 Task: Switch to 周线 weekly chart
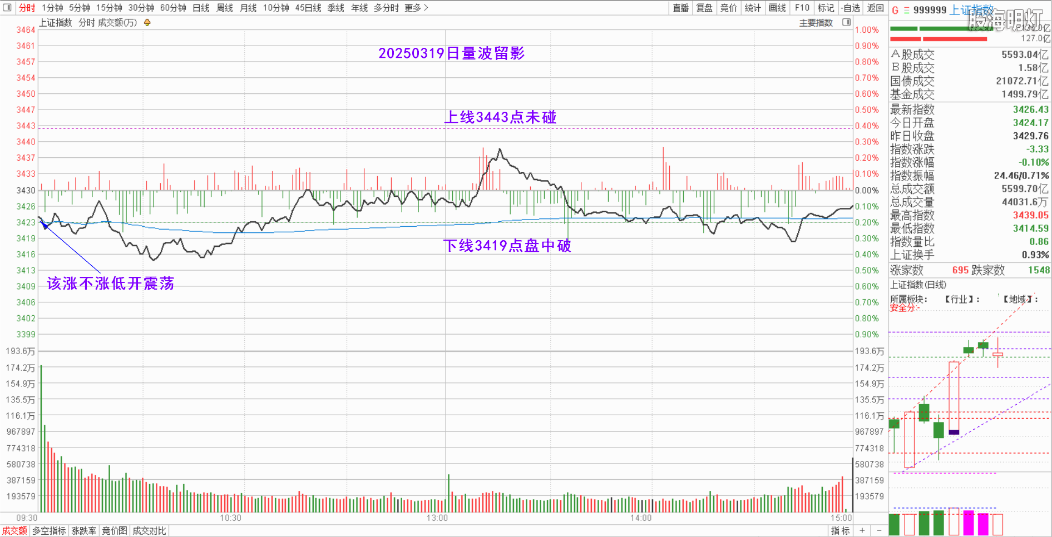tap(225, 8)
